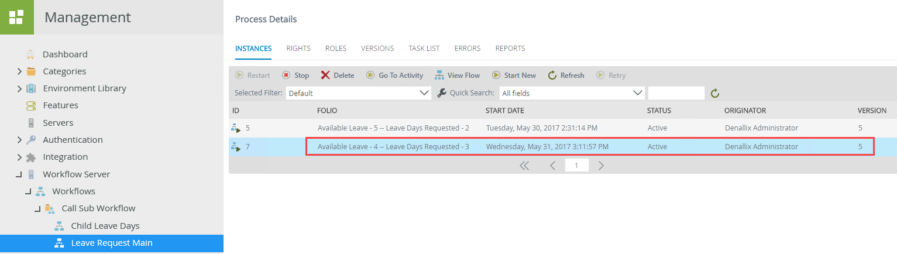Go to previous page of instances
Image resolution: width=897 pixels, height=254 pixels.
coord(552,166)
